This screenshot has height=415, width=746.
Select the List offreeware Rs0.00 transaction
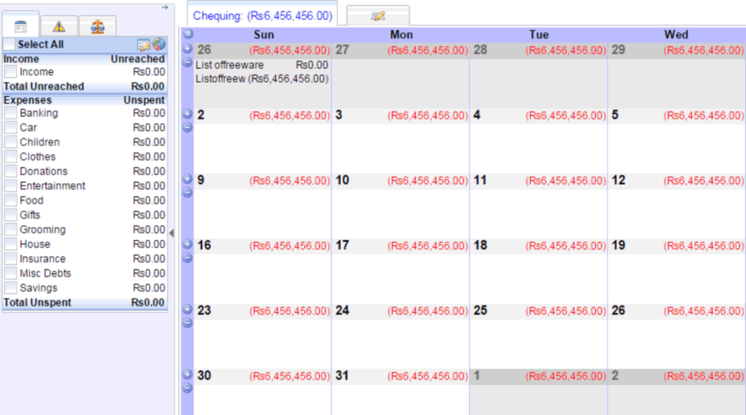(262, 65)
